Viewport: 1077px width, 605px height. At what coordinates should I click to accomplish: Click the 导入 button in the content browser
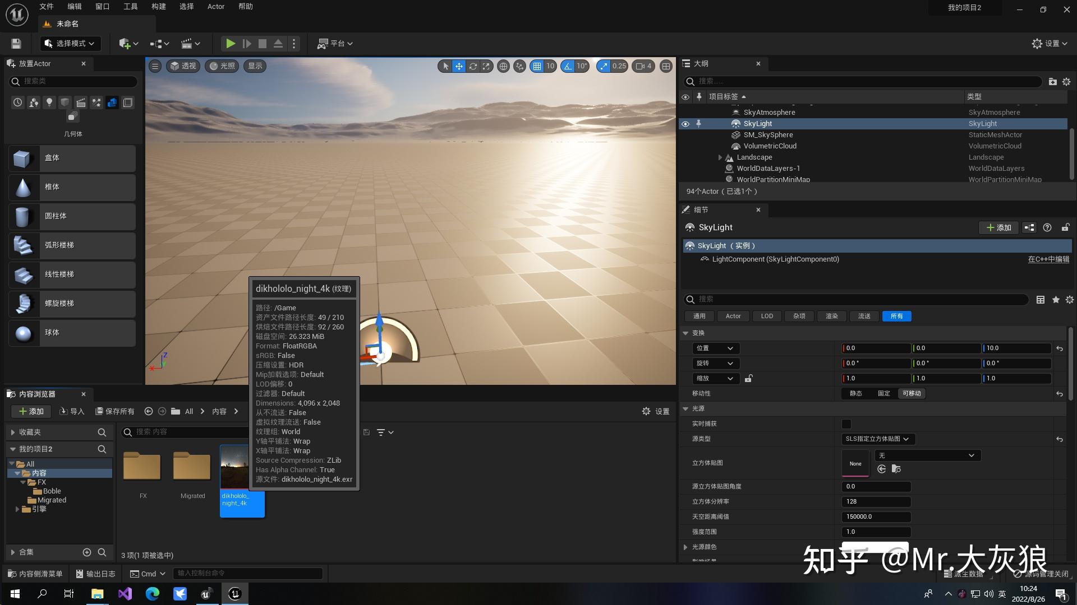72,411
